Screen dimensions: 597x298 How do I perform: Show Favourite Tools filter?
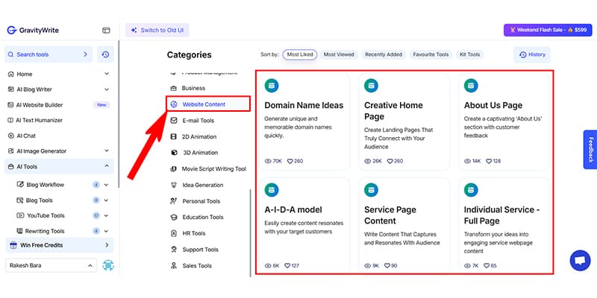point(431,54)
